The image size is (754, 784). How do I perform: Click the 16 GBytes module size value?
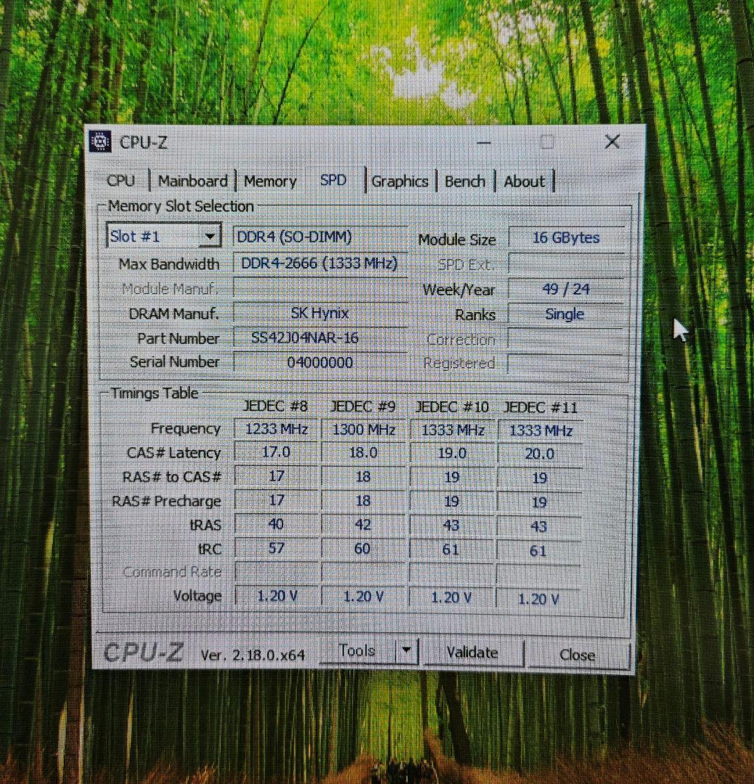click(x=566, y=238)
